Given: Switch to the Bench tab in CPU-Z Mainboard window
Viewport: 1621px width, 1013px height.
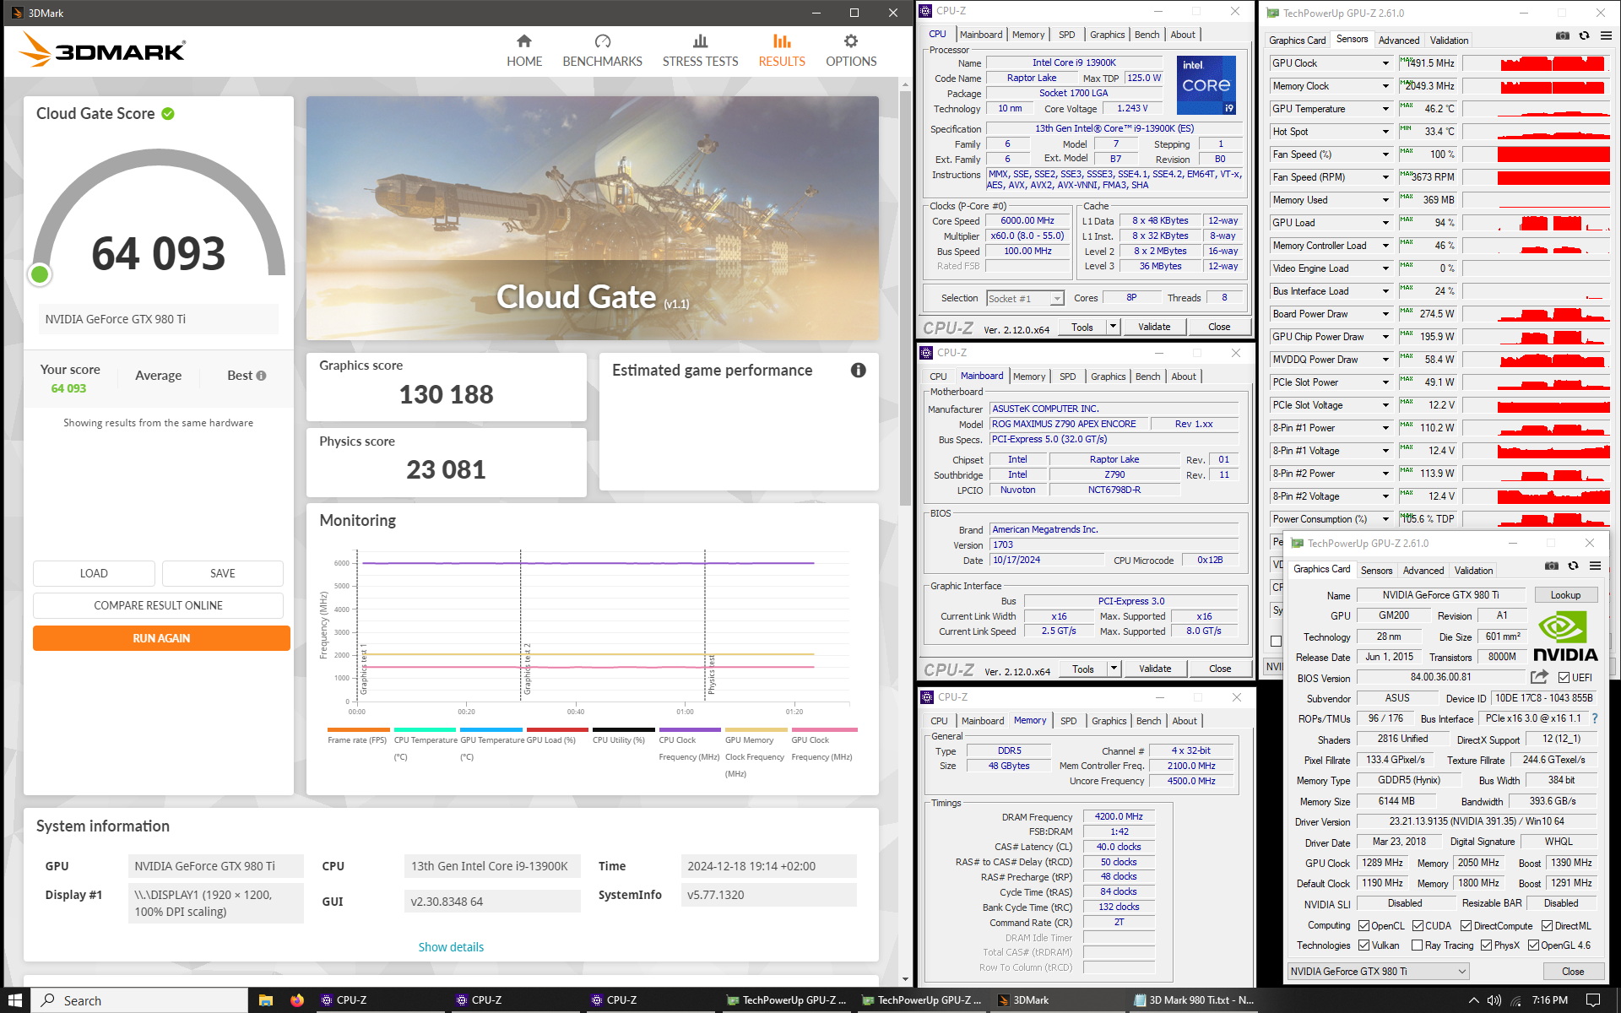Looking at the screenshot, I should pyautogui.click(x=1147, y=376).
